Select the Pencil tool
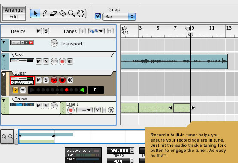Screen dimensions: 238x163 click(45, 13)
